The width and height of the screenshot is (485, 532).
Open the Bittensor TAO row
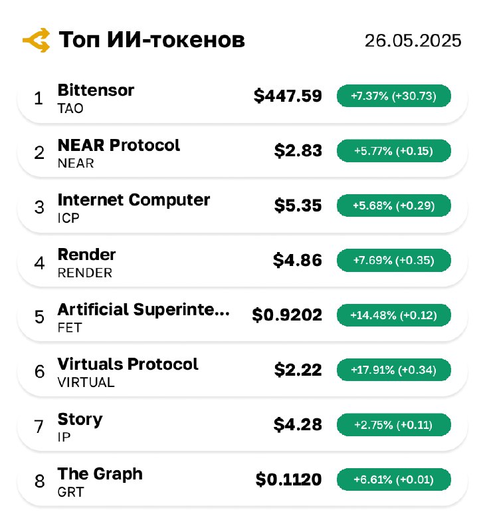(242, 98)
